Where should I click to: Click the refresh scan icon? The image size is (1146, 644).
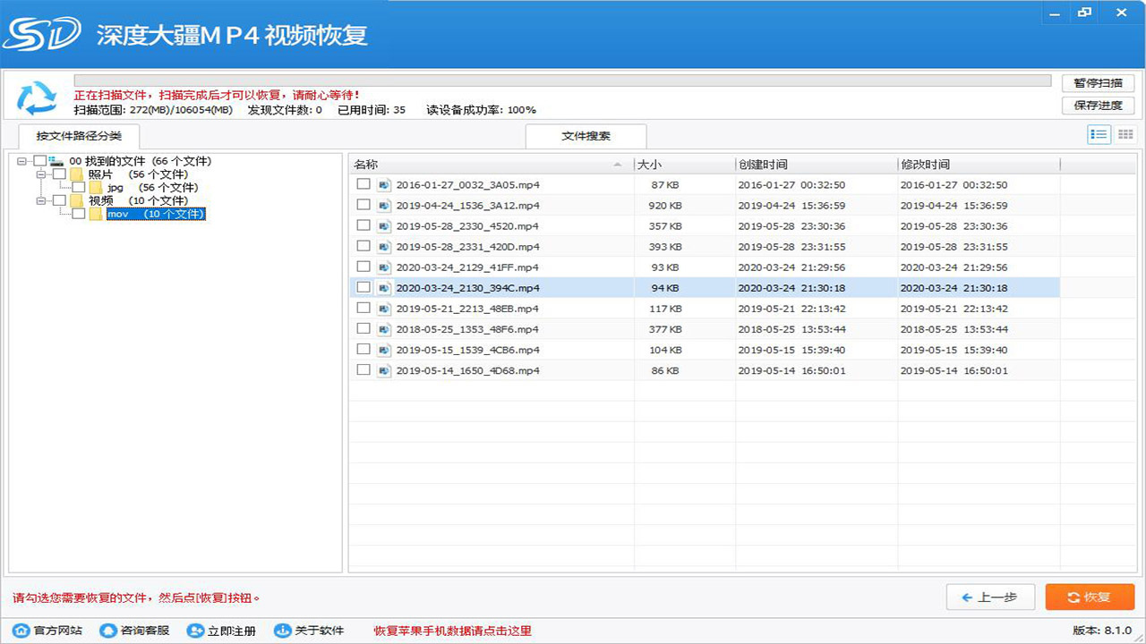[x=35, y=93]
